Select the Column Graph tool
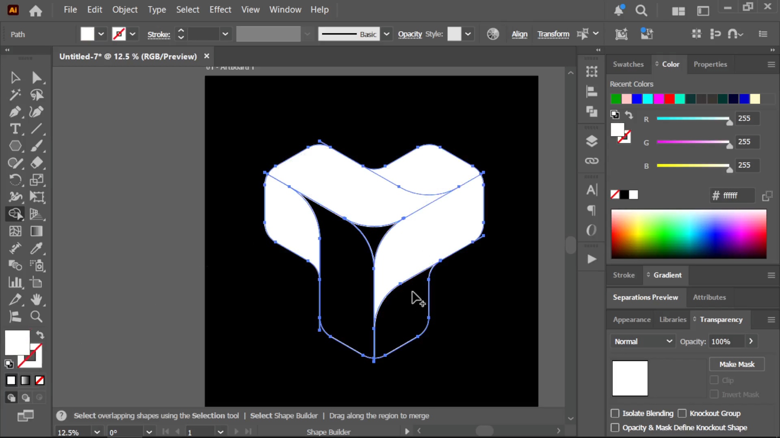Viewport: 780px width, 438px height. (x=15, y=282)
